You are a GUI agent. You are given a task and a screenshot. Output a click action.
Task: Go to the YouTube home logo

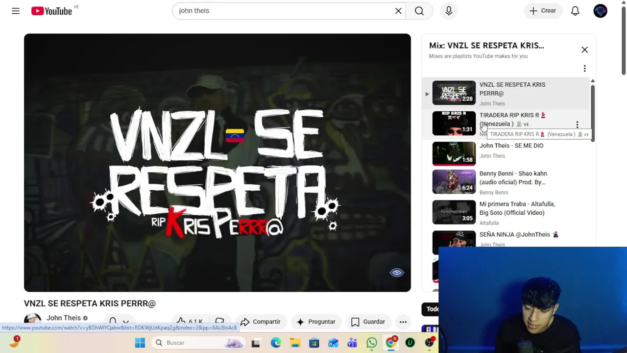51,11
